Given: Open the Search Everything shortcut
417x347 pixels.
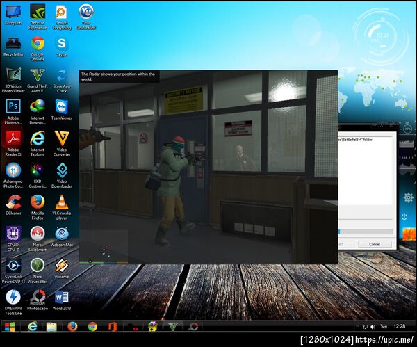Looking at the screenshot, I should click(x=62, y=17).
